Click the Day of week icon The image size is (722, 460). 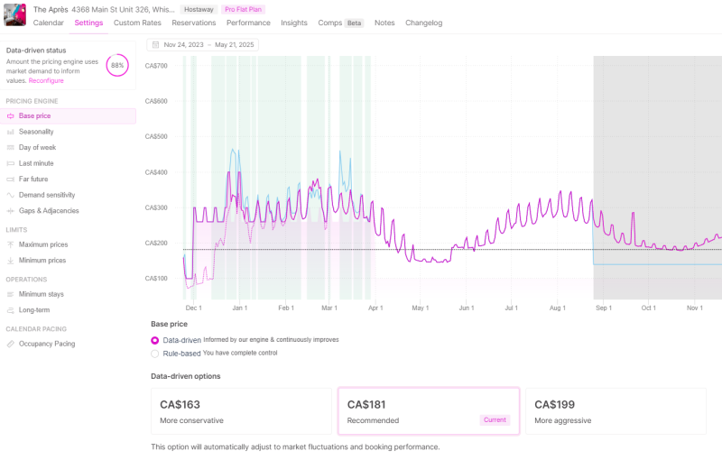pos(10,148)
